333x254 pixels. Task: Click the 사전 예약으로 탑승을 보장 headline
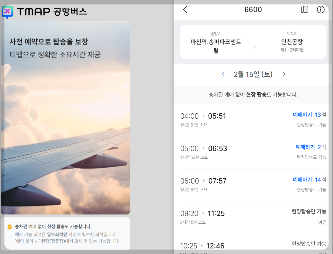[49, 42]
